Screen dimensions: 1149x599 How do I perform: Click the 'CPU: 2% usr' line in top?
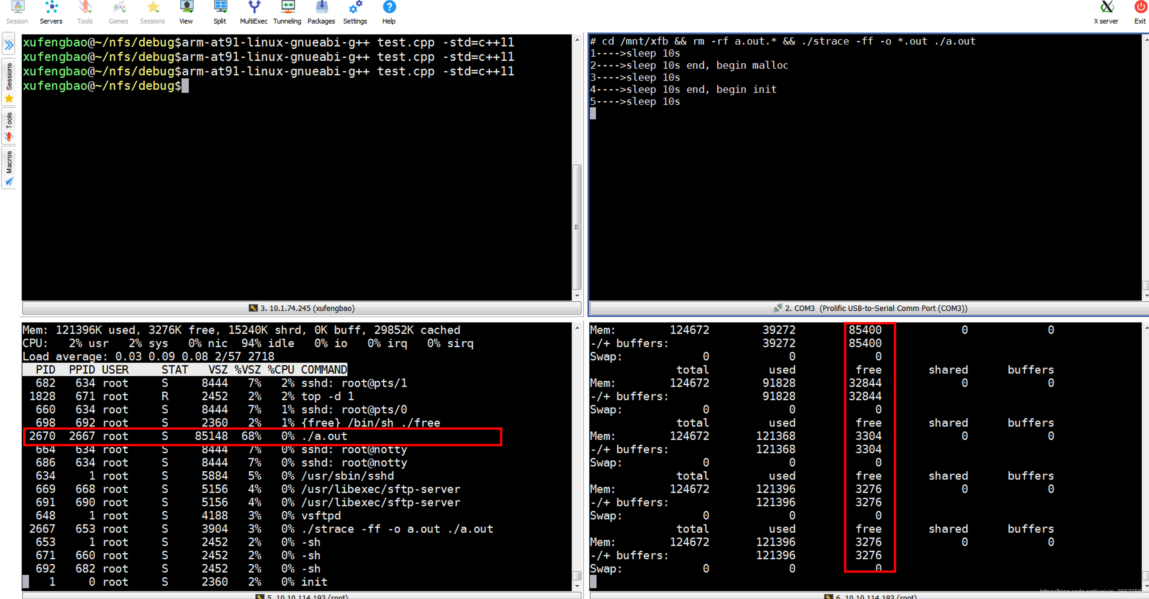[248, 343]
